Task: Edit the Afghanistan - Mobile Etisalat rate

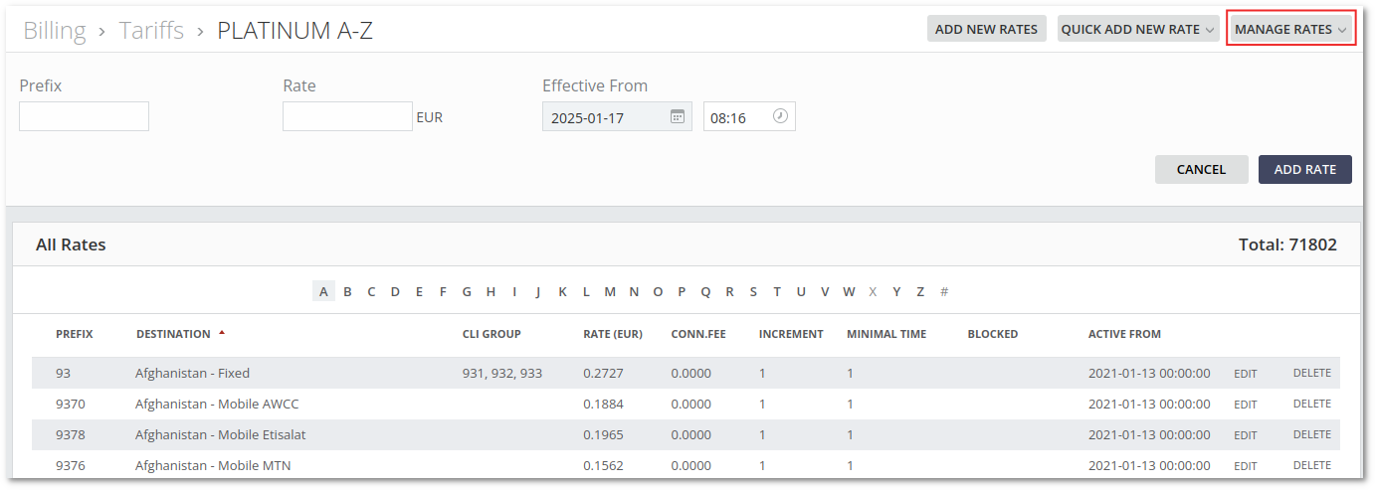Action: (1245, 435)
